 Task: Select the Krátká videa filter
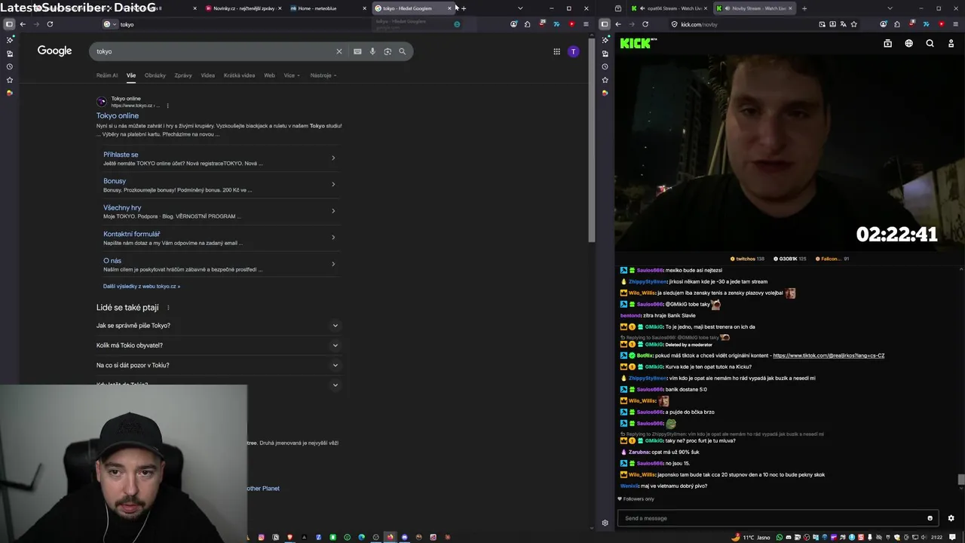coord(239,75)
